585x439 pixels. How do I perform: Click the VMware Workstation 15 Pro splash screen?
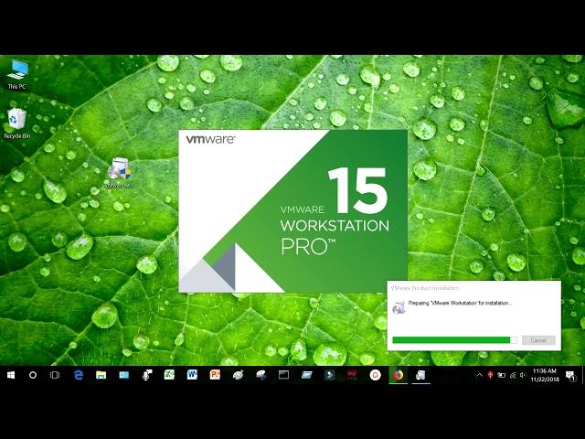pos(292,211)
